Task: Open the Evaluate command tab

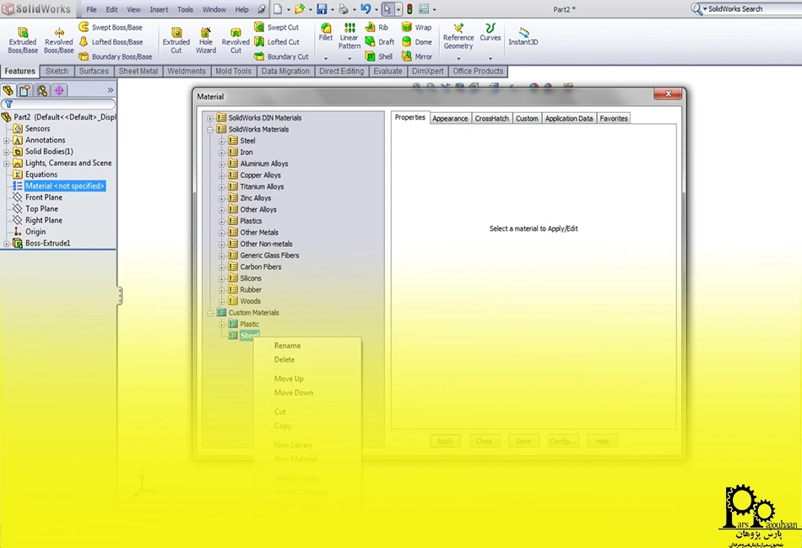Action: pos(387,72)
